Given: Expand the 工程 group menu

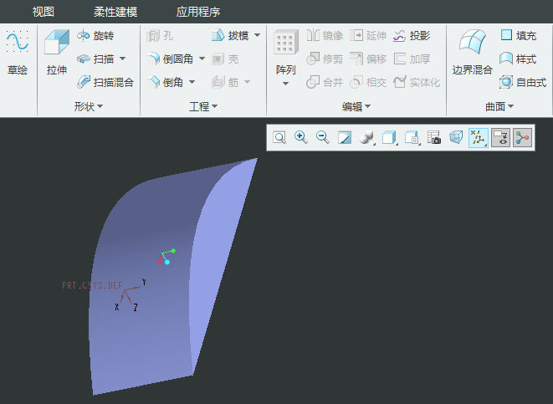Looking at the screenshot, I should click(x=203, y=106).
